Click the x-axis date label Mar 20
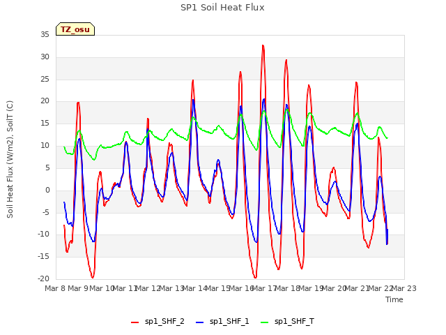 coord(334,288)
